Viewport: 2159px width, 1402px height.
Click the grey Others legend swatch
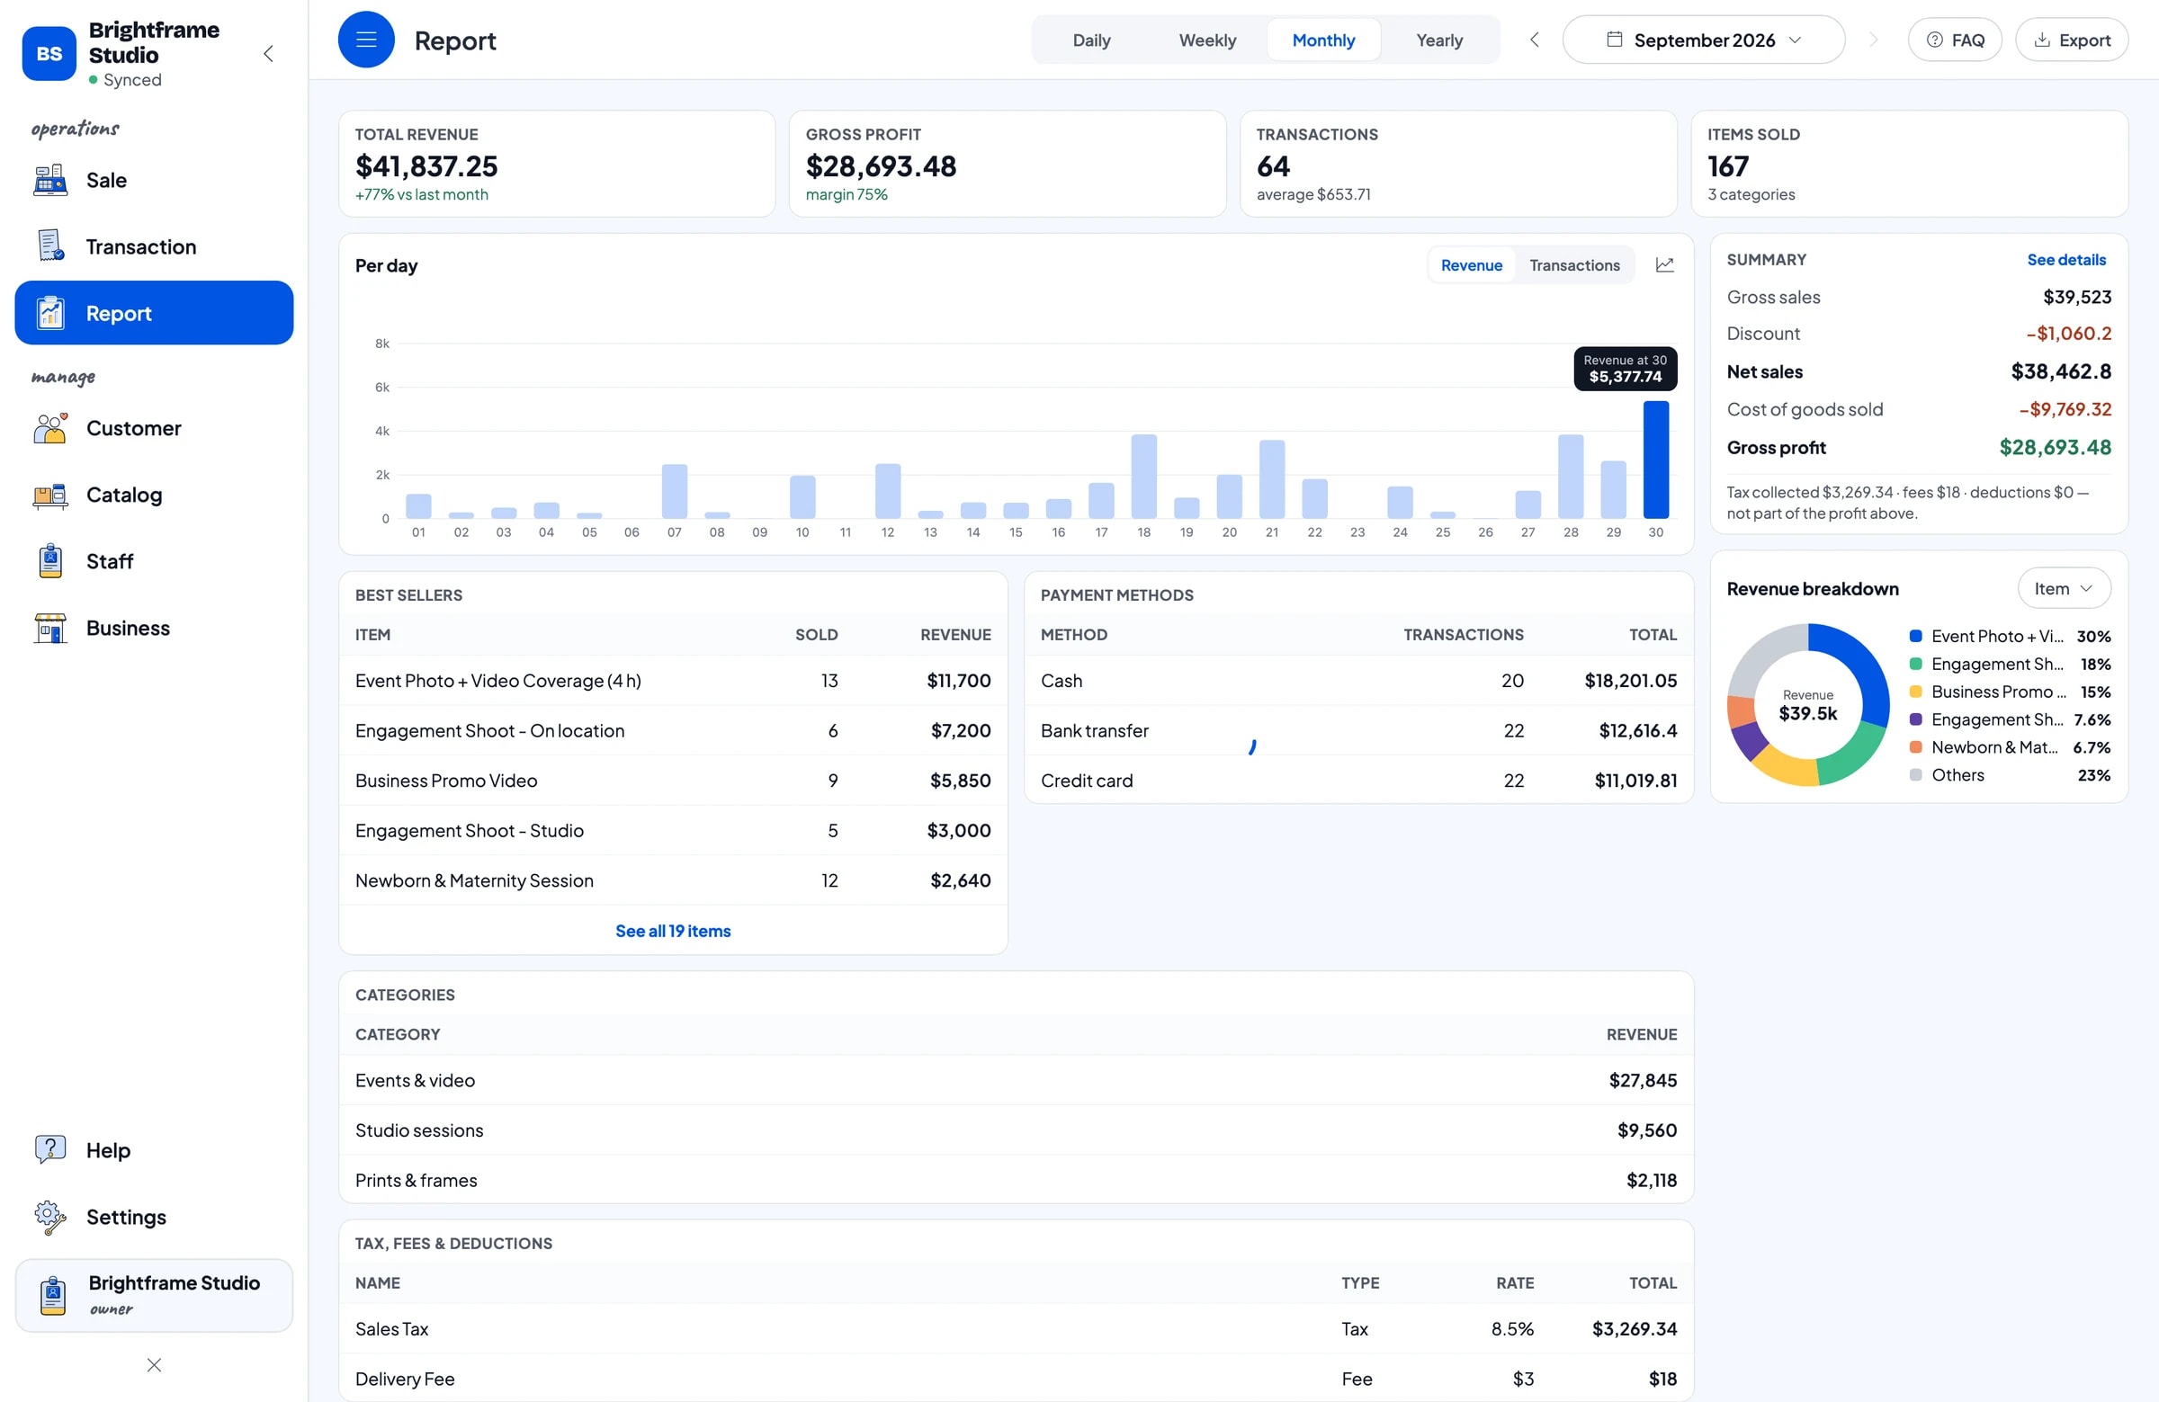click(1916, 775)
